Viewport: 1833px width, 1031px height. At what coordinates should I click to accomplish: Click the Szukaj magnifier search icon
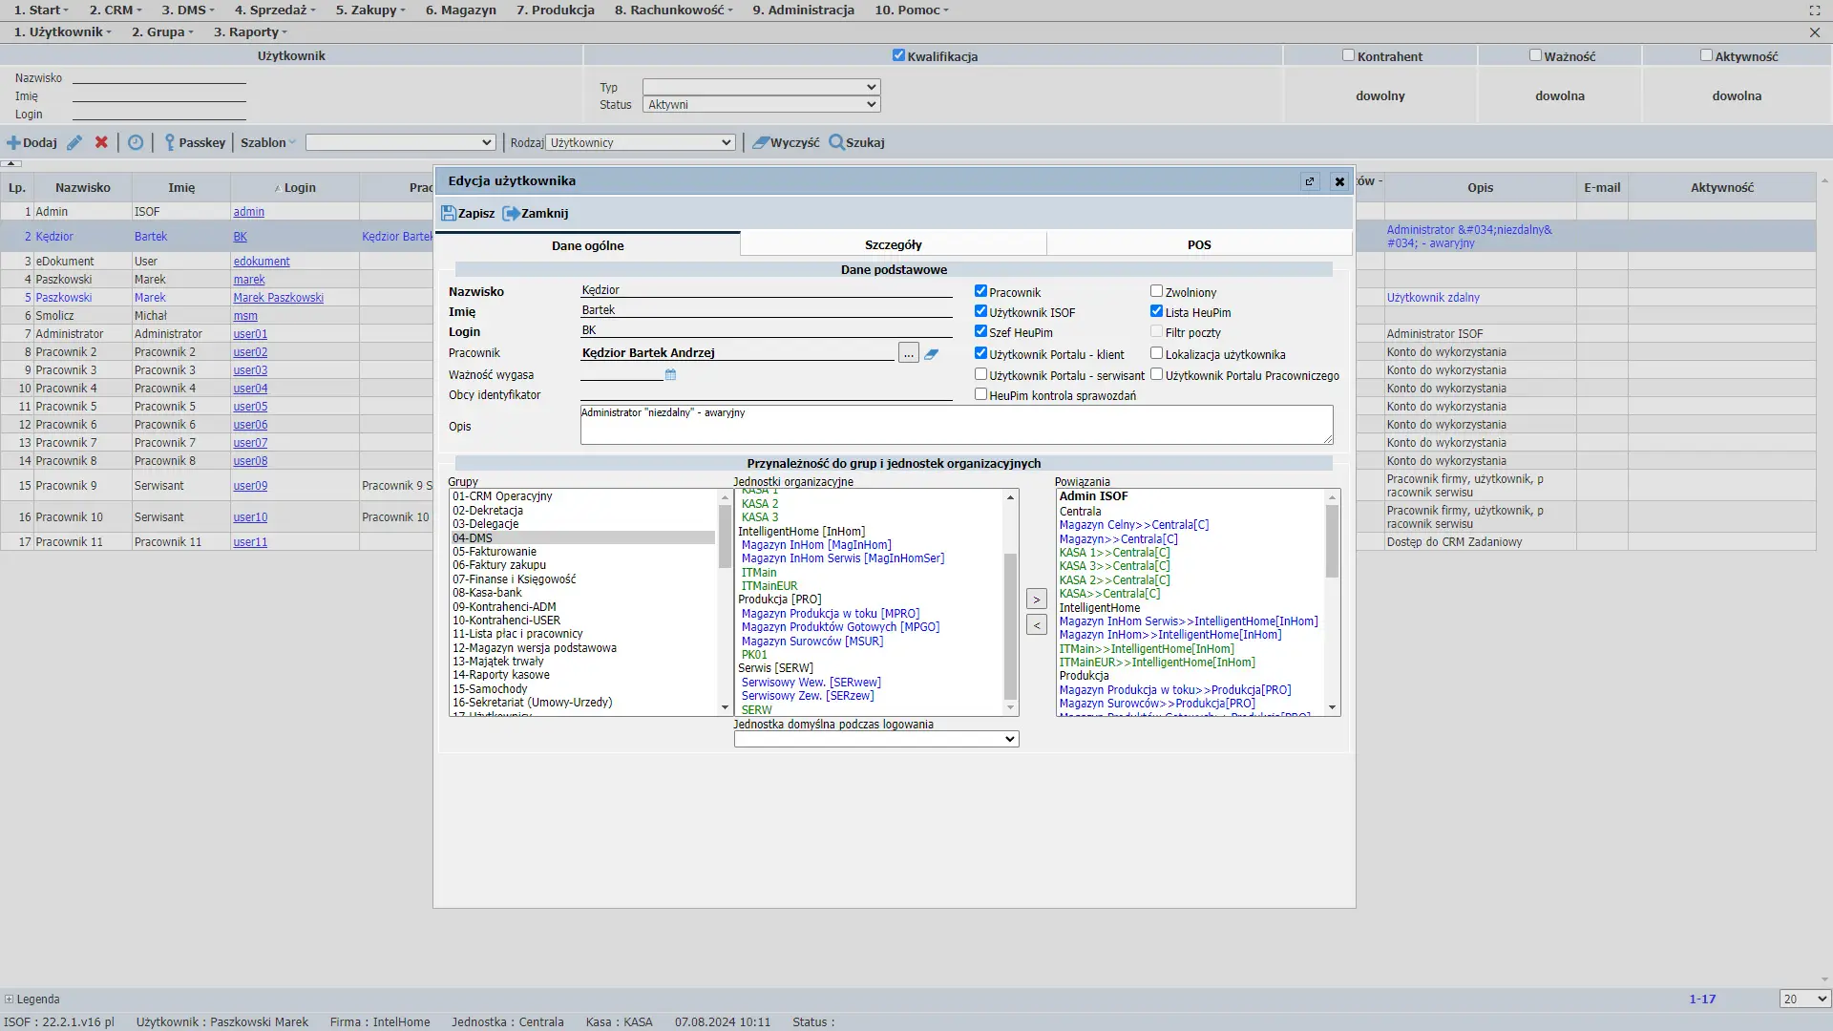[x=837, y=143]
